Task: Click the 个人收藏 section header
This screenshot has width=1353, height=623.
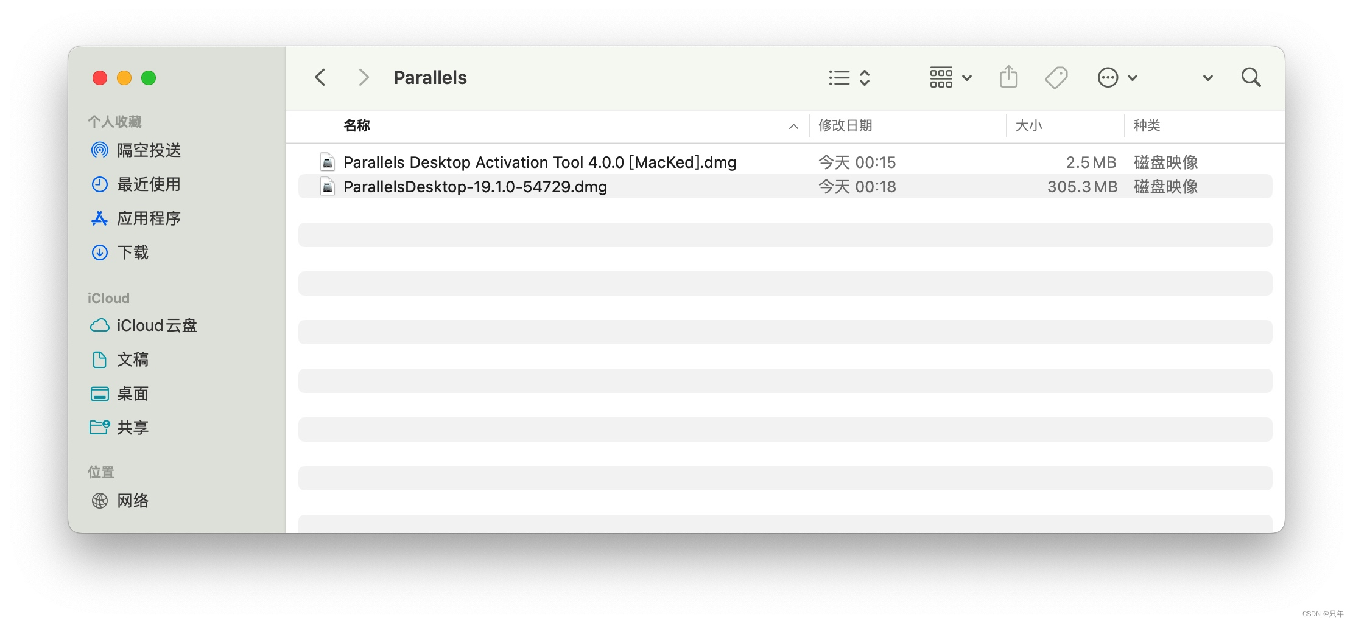Action: pos(115,122)
